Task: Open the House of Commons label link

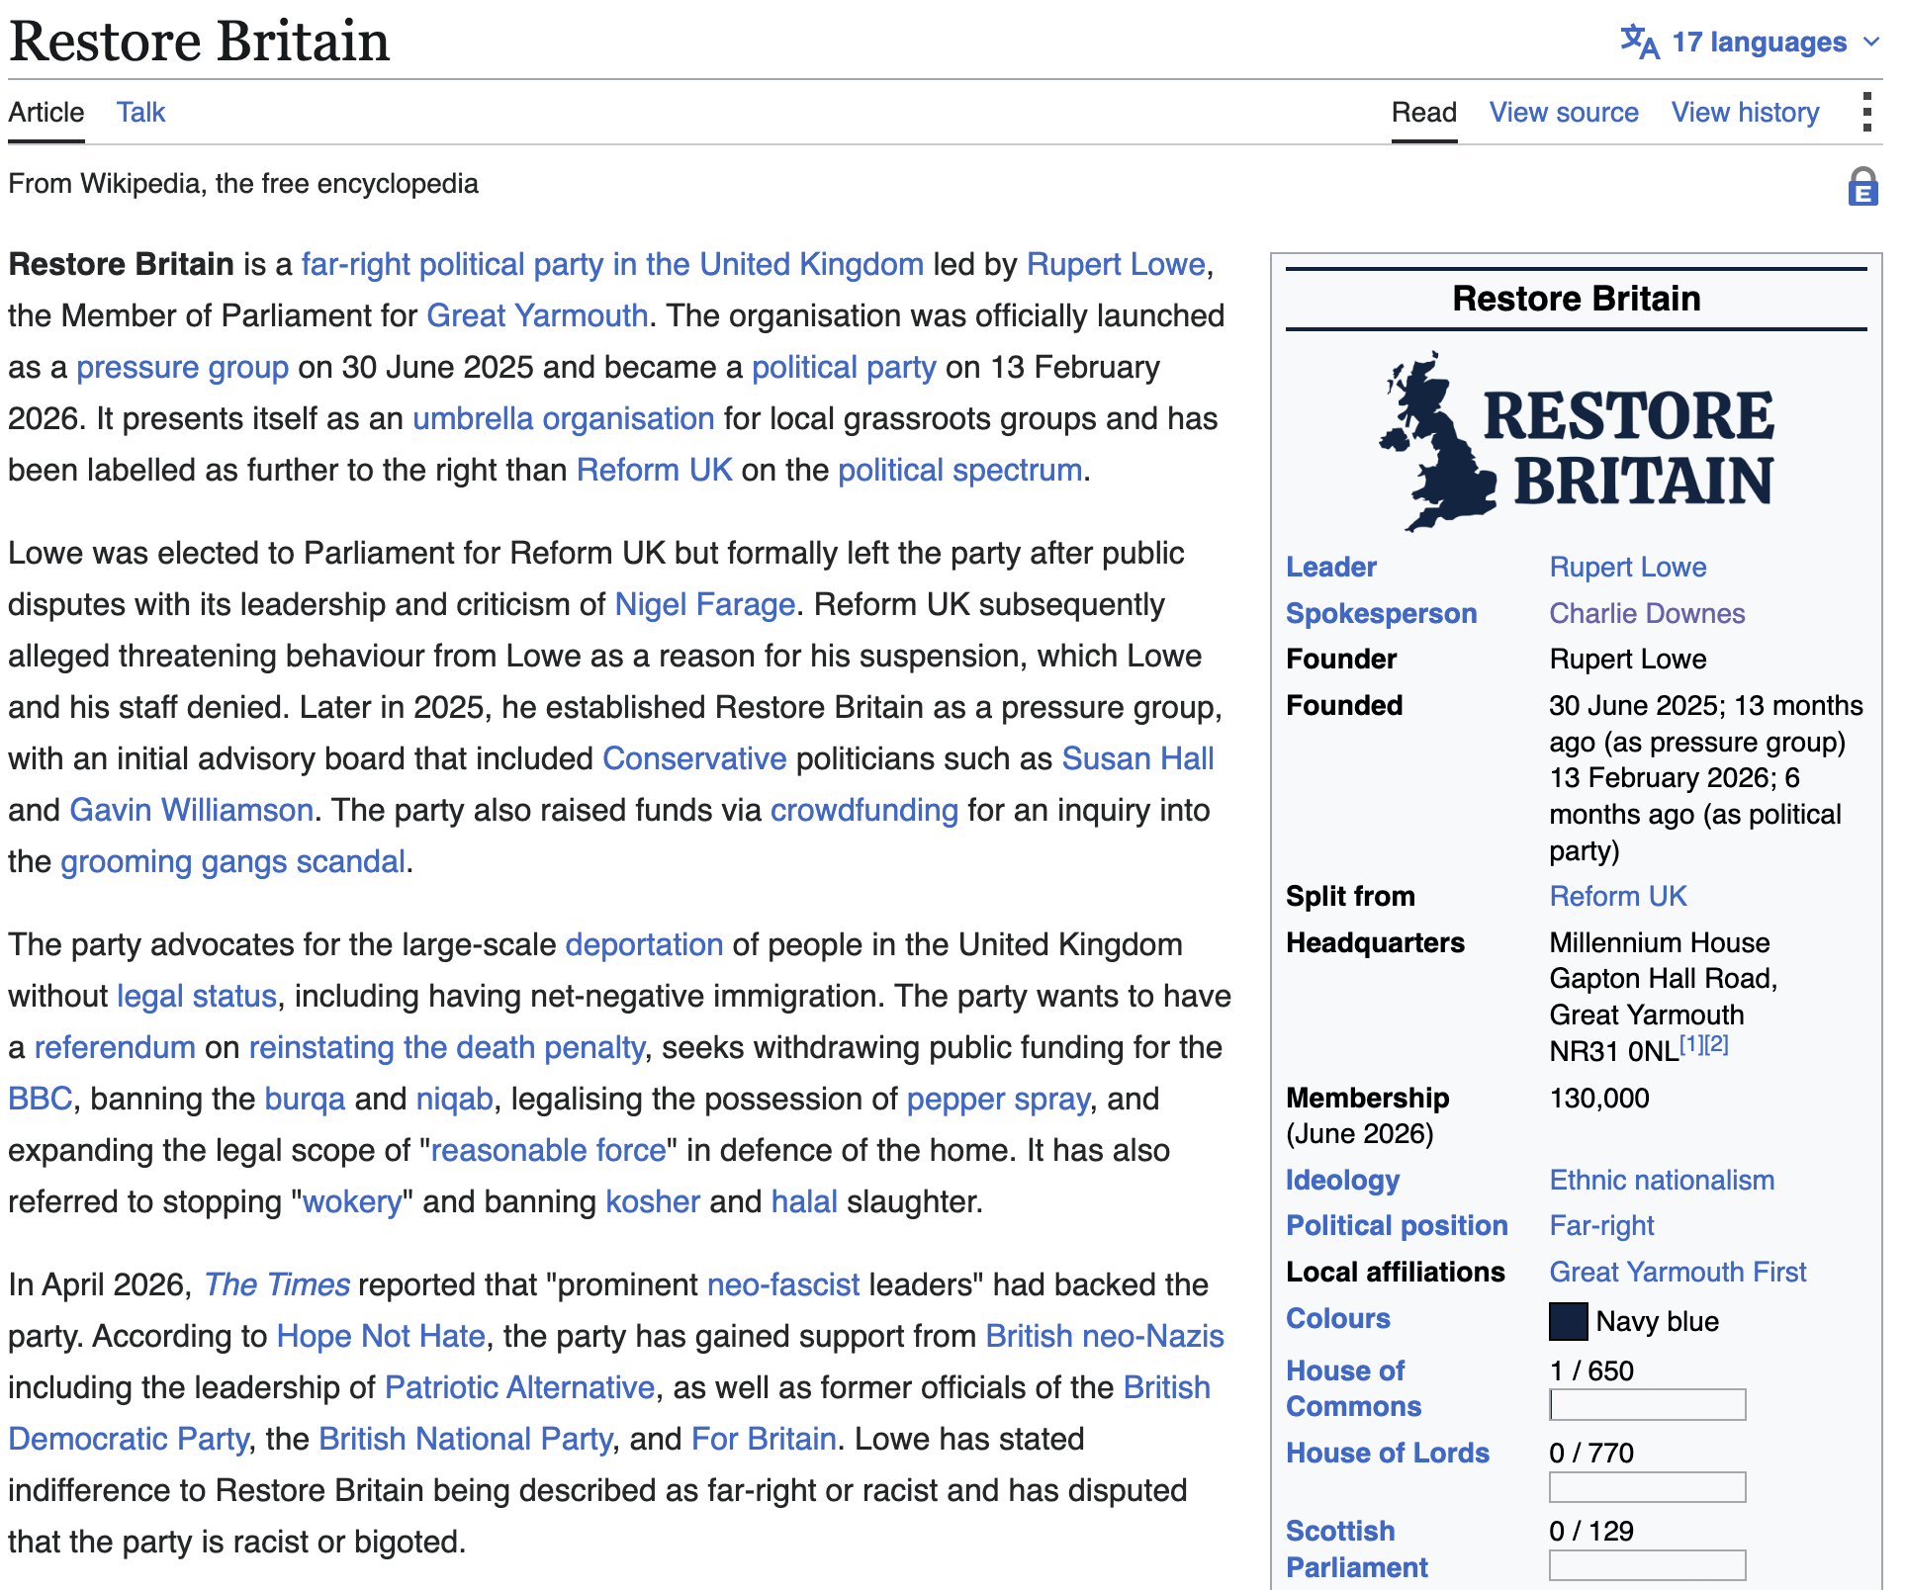Action: (1353, 1388)
